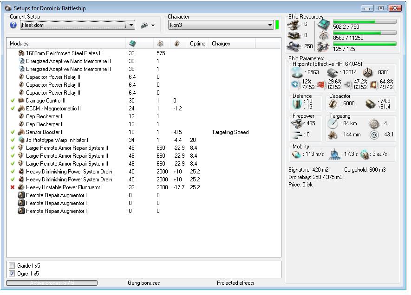Click the launcher hardpoints icon in Ship Resources
This screenshot has height=295, width=411.
click(x=294, y=36)
